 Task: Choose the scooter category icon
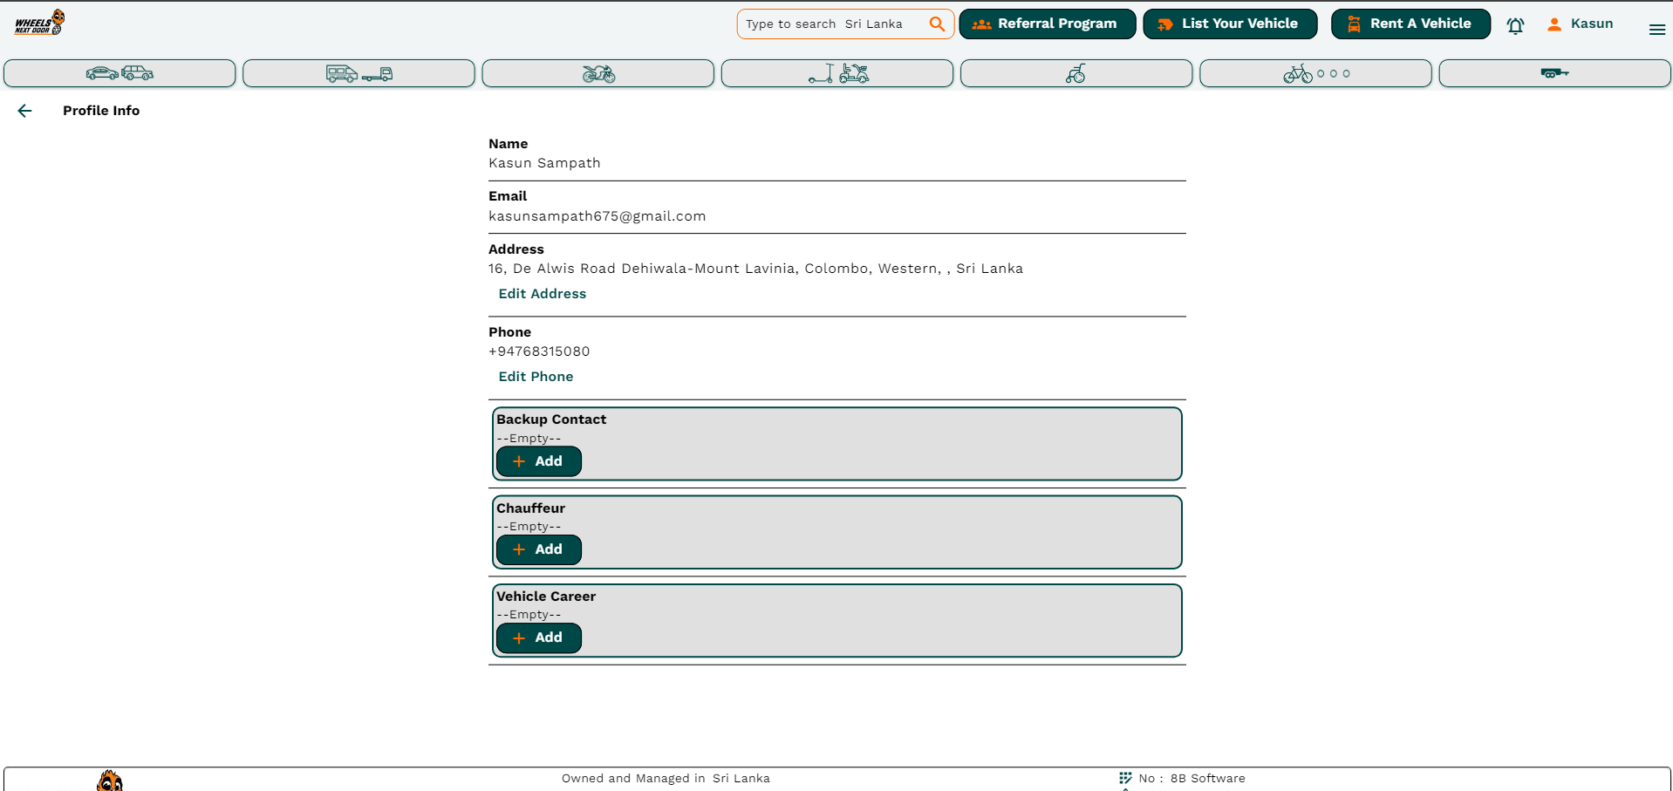[836, 73]
